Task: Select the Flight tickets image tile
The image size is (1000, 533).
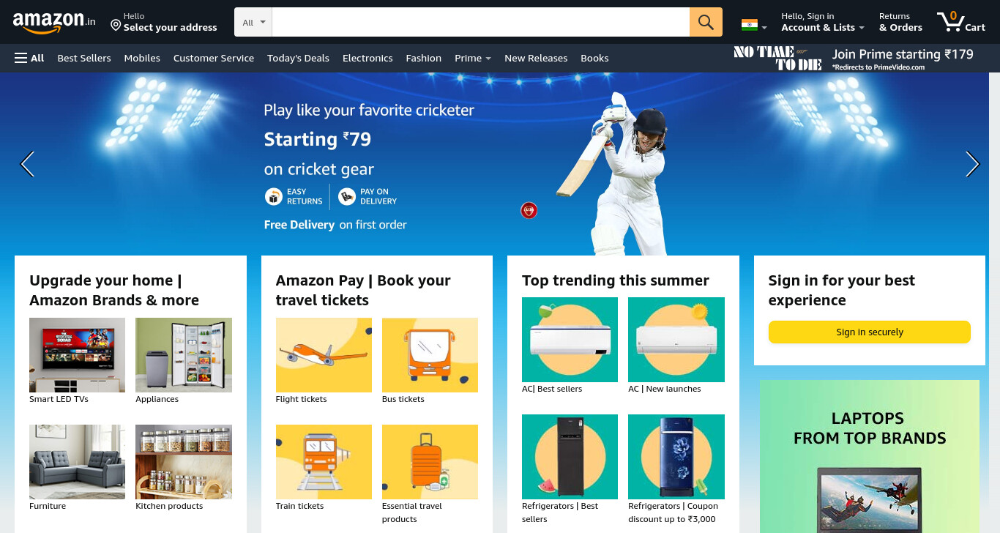Action: (x=324, y=355)
